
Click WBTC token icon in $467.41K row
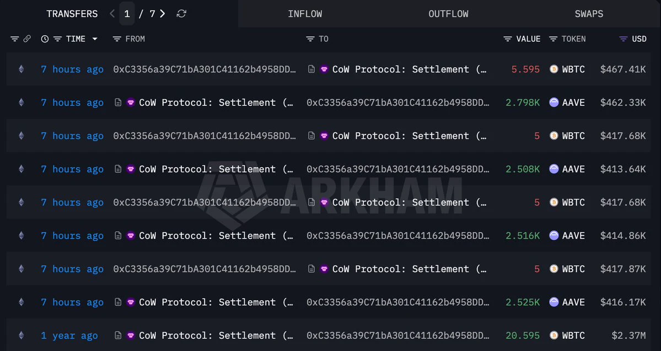554,69
